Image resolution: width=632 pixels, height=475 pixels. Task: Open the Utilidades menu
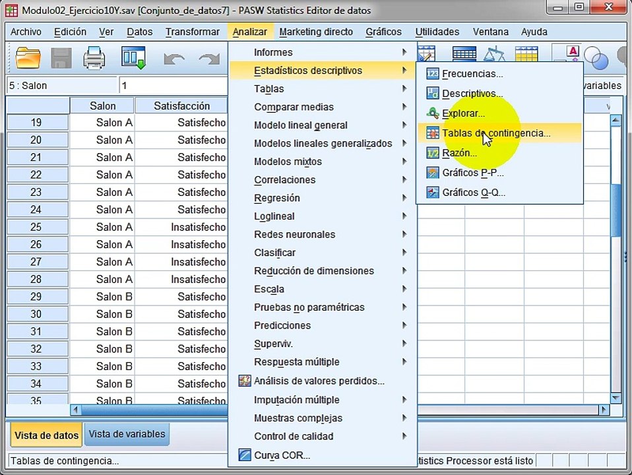pos(437,32)
